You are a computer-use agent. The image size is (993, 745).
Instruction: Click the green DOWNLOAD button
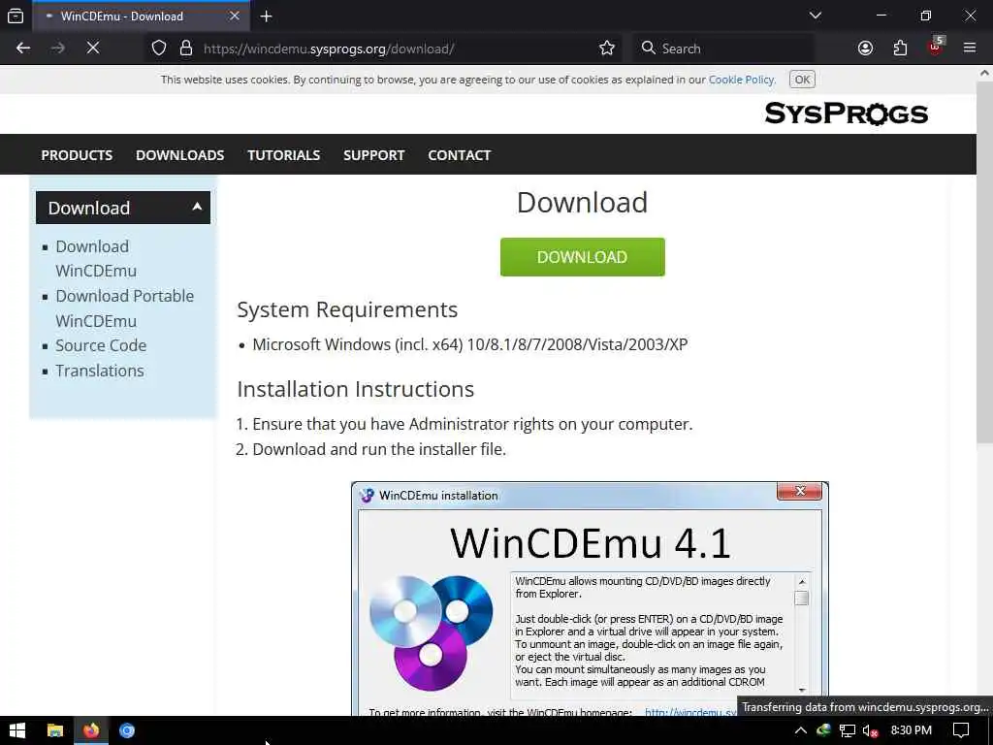coord(582,257)
